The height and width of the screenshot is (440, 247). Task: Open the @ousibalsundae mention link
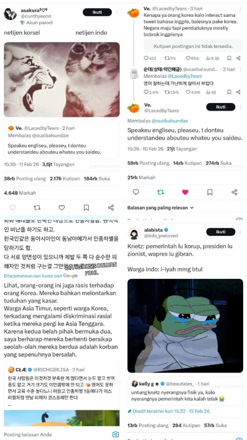pyautogui.click(x=170, y=121)
